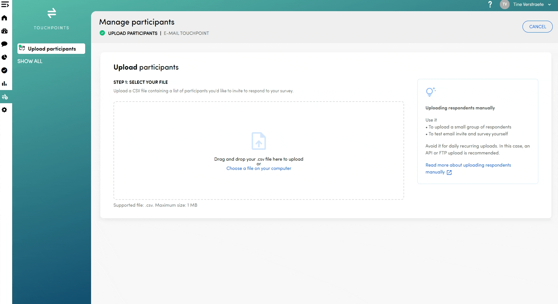Select Upload participants in side panel
The image size is (558, 304).
pyautogui.click(x=51, y=49)
